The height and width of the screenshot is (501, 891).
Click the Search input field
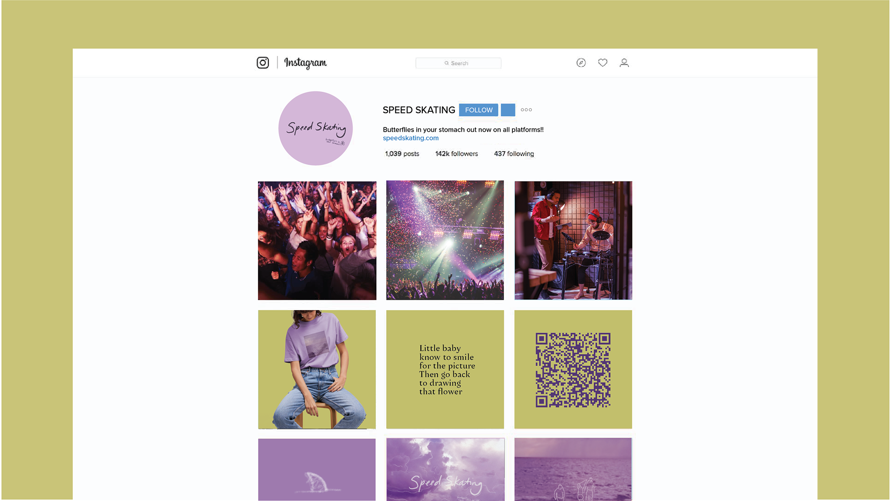(458, 63)
